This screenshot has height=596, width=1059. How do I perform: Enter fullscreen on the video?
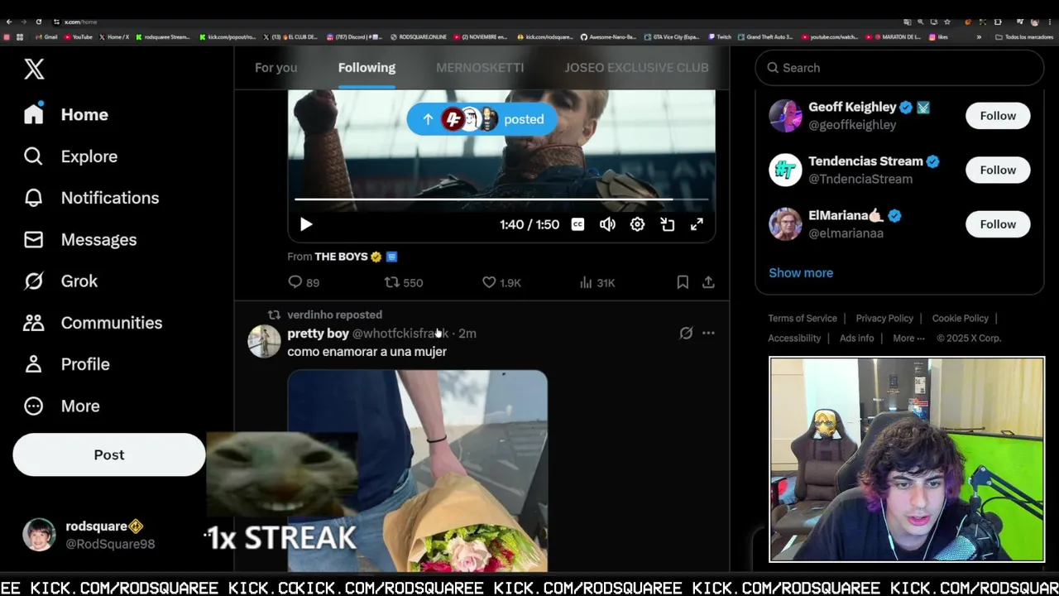(697, 224)
